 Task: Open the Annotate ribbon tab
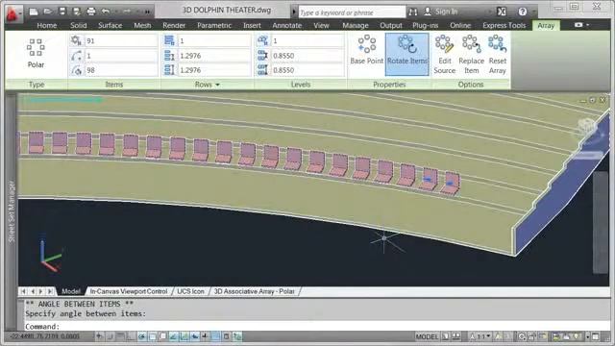pos(286,26)
